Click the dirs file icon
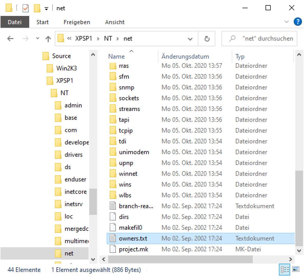The width and height of the screenshot is (304, 276). click(113, 217)
